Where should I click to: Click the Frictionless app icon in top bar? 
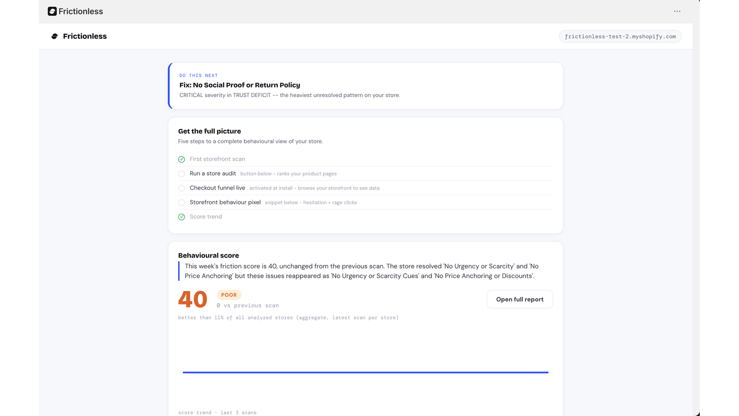click(52, 11)
